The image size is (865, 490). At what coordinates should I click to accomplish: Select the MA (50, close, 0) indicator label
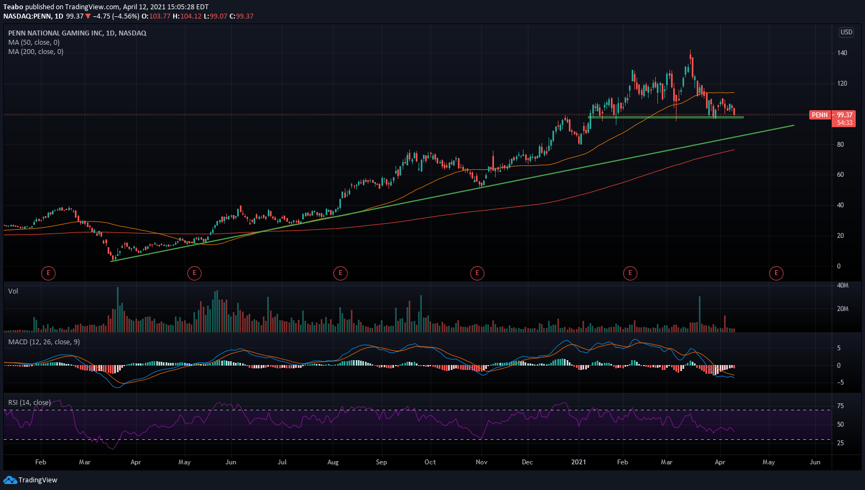tap(34, 43)
